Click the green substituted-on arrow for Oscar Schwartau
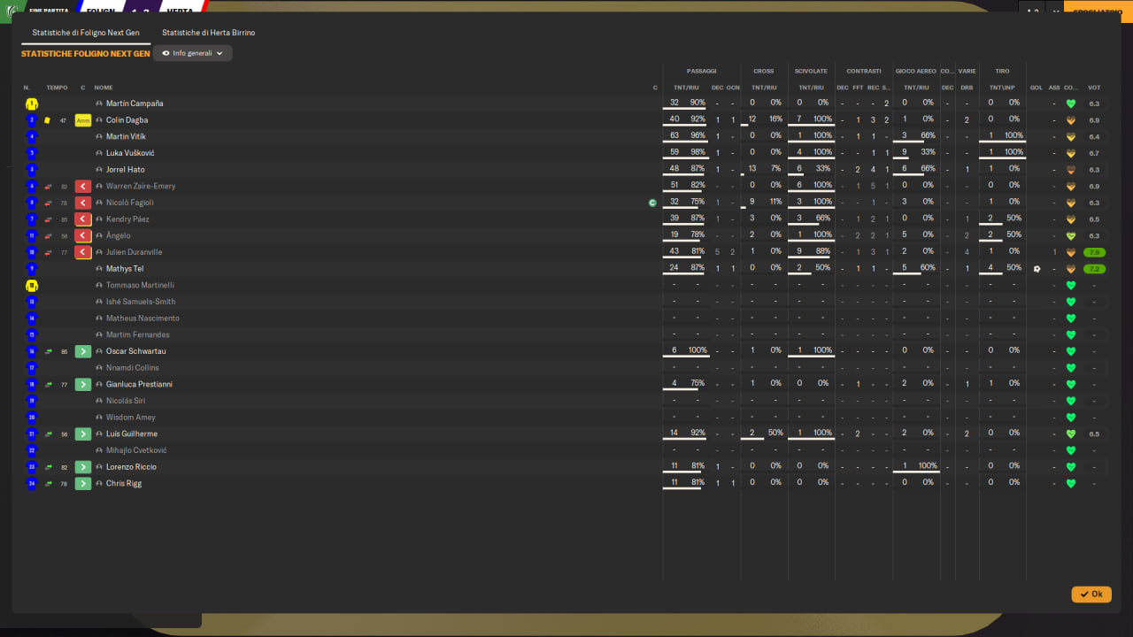This screenshot has height=637, width=1133. 83,351
